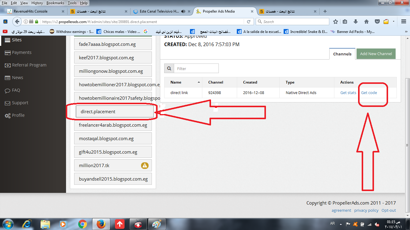410x230 pixels.
Task: Mute the Este Canal Televisivo tab audio
Action: (183, 11)
